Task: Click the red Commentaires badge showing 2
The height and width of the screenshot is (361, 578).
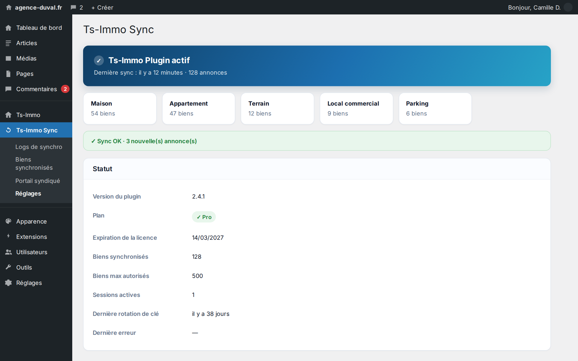Action: (65, 89)
